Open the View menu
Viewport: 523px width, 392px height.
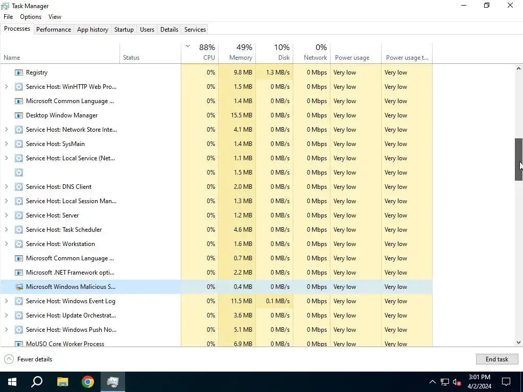pos(55,17)
